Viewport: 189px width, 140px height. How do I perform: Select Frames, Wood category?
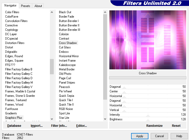14,105
